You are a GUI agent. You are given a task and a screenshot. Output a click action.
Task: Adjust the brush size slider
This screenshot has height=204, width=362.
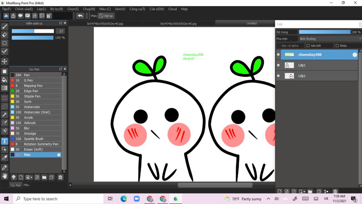[x=33, y=31]
